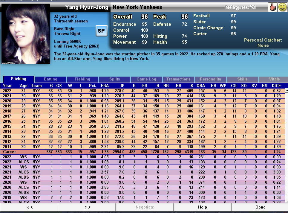Open the Personality tab
The width and height of the screenshot is (288, 213).
(x=211, y=79)
